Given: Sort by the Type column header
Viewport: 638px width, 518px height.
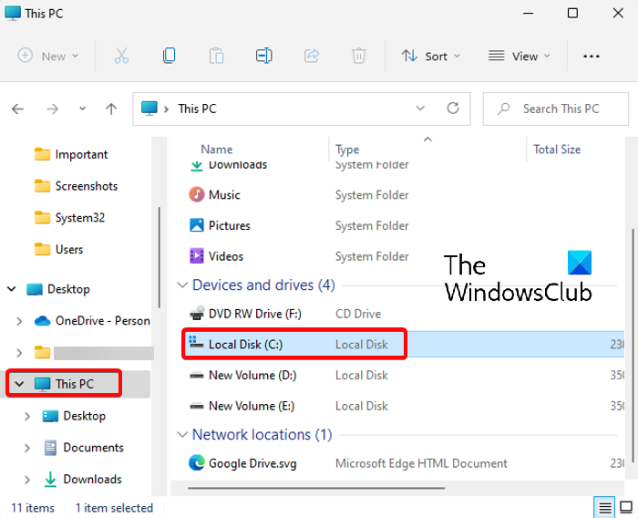Looking at the screenshot, I should click(347, 149).
